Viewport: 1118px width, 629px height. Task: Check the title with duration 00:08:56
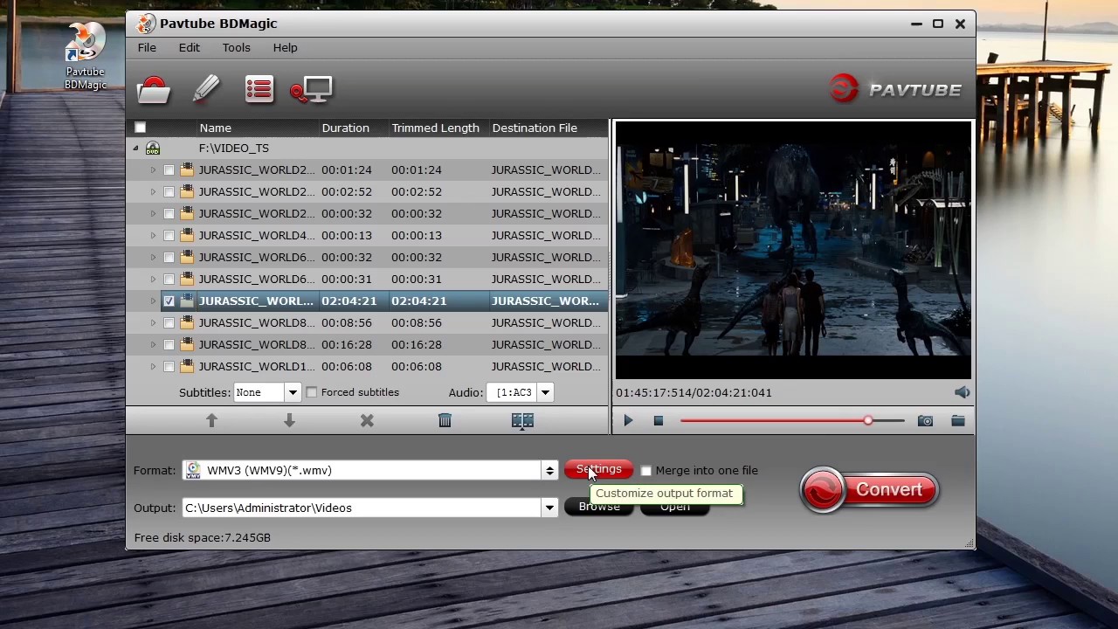click(x=169, y=323)
